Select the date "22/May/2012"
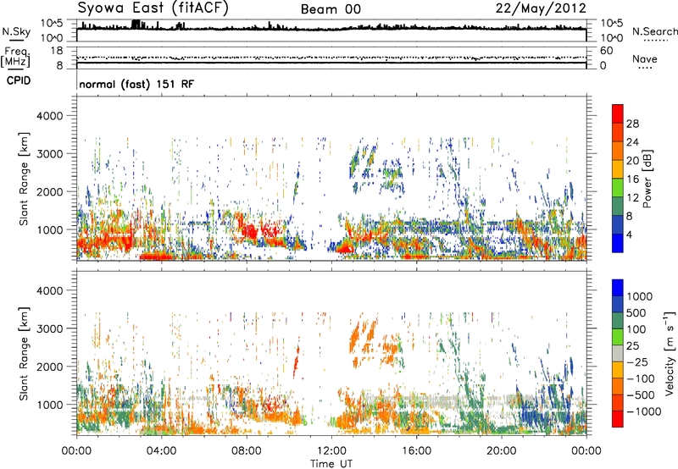The width and height of the screenshot is (678, 469). pyautogui.click(x=541, y=8)
